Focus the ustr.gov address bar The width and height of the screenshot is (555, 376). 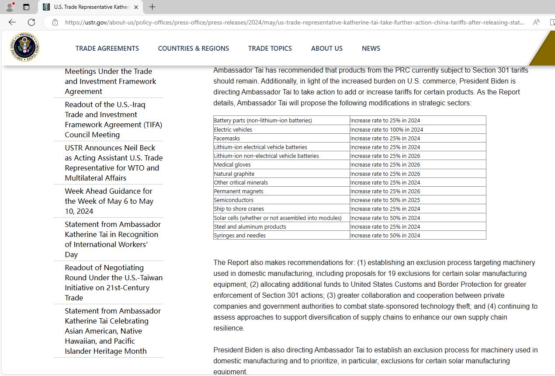pos(295,22)
